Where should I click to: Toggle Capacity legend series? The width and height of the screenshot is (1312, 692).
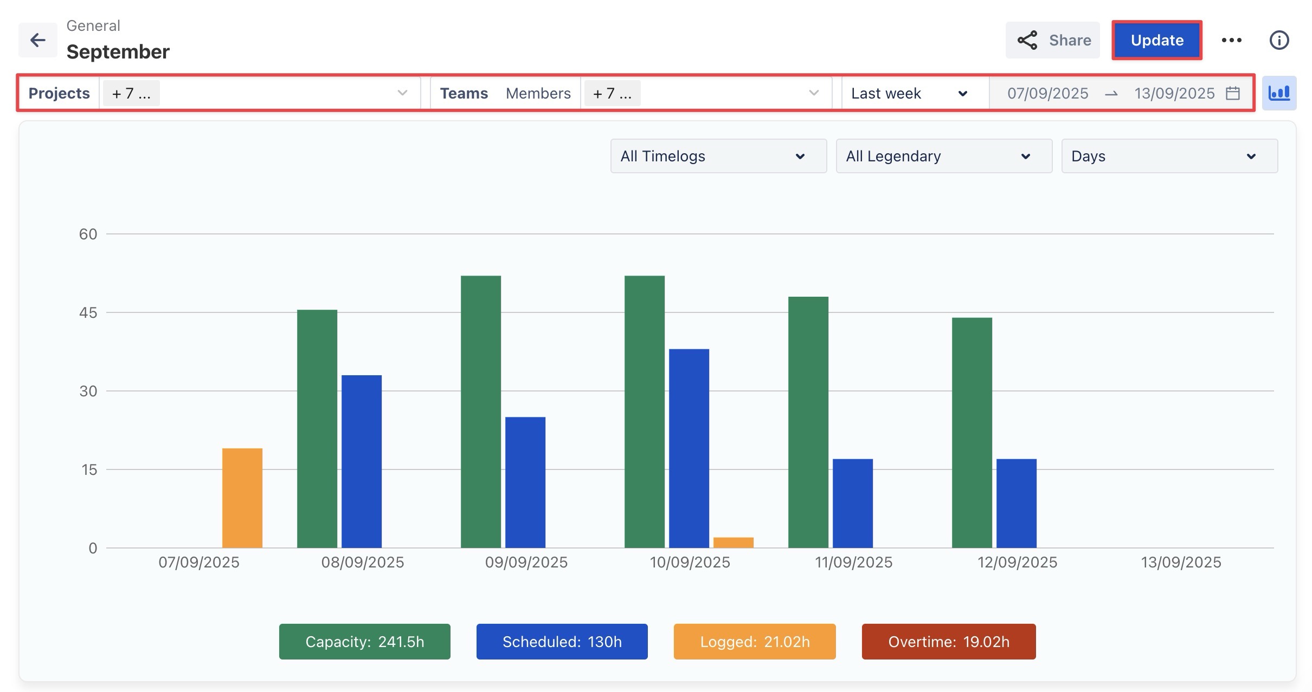[364, 642]
